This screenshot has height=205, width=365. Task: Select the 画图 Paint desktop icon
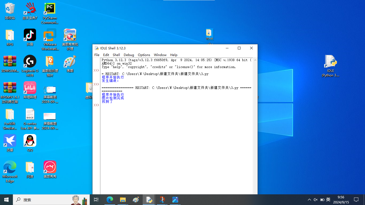coord(70,64)
